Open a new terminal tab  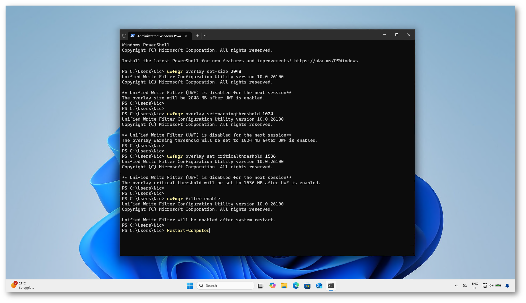point(197,36)
